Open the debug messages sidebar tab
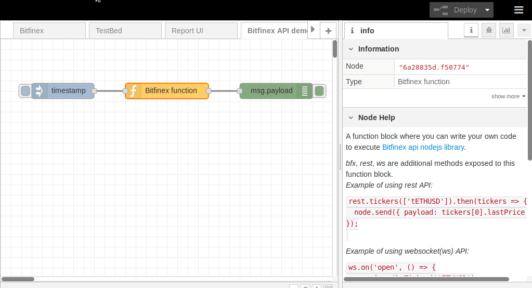The height and width of the screenshot is (288, 532). click(489, 31)
